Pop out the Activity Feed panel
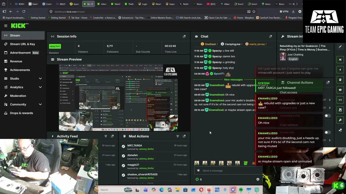The width and height of the screenshot is (346, 194). tap(112, 136)
